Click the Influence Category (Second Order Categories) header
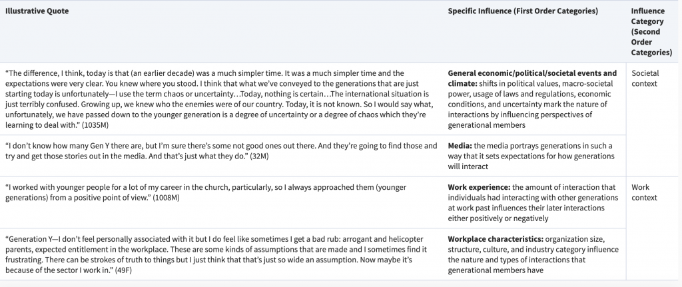 pyautogui.click(x=651, y=32)
